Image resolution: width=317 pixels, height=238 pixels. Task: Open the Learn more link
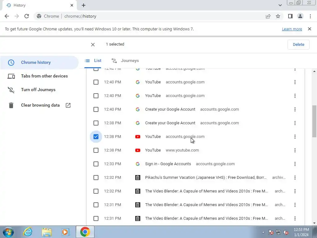click(292, 29)
